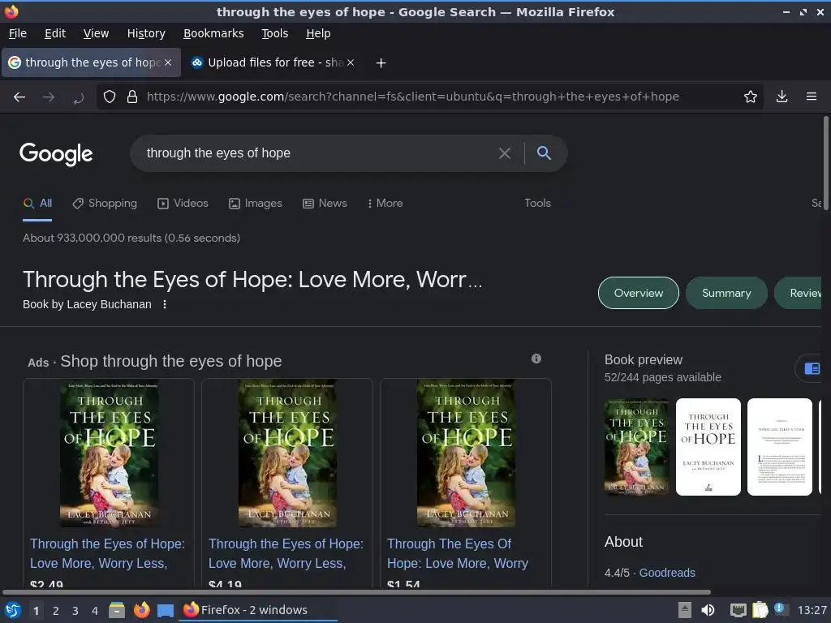Click the magnifier search button in Google
The image size is (831, 623).
[x=544, y=153]
